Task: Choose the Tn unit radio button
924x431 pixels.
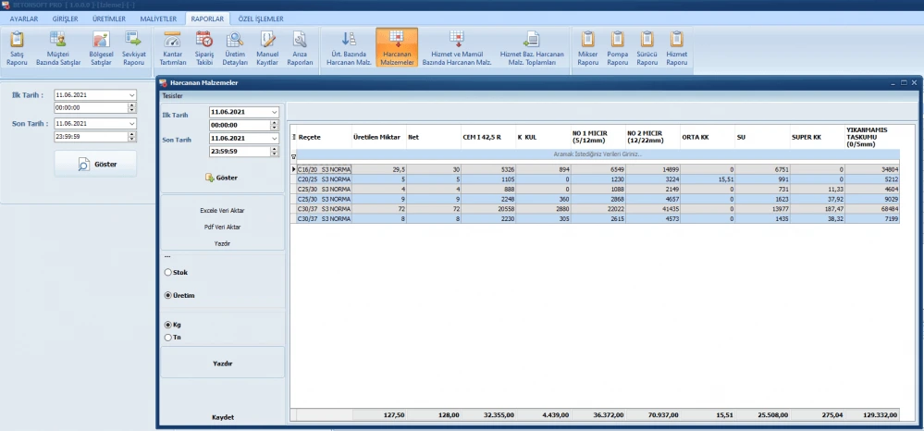Action: coord(167,338)
